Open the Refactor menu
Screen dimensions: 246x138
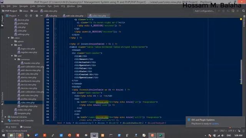(x=41, y=6)
